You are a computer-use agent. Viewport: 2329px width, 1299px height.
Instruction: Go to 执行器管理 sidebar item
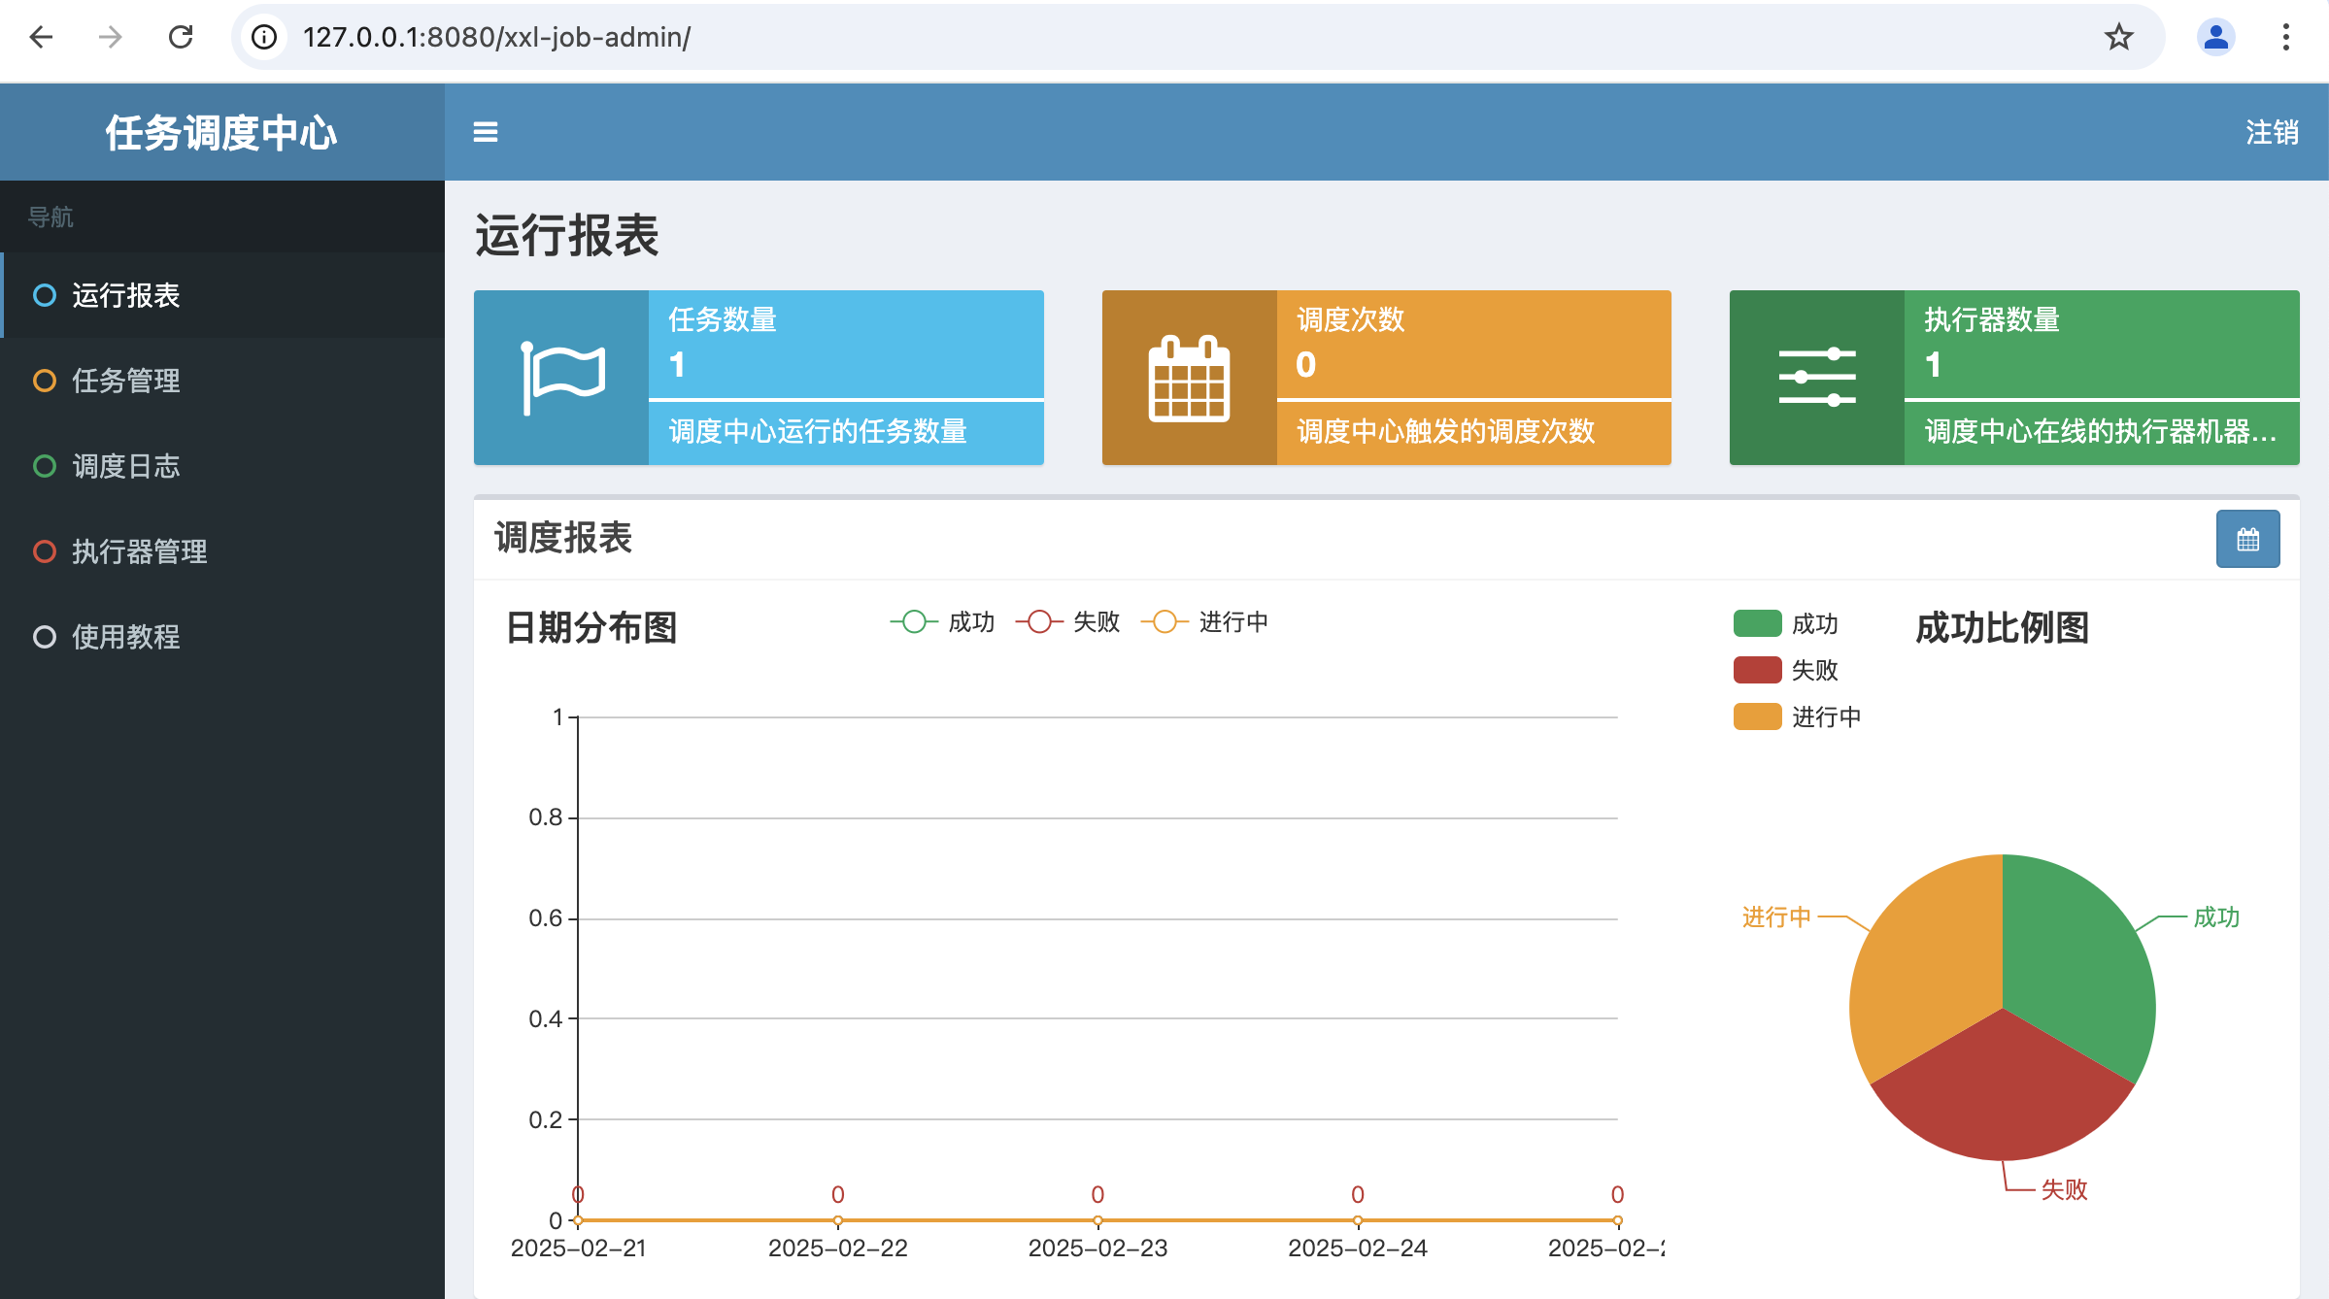[x=139, y=551]
